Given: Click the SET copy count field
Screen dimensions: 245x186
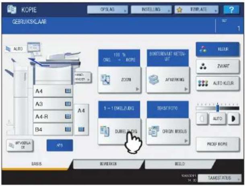Looking at the screenshot, I should point(229,26).
